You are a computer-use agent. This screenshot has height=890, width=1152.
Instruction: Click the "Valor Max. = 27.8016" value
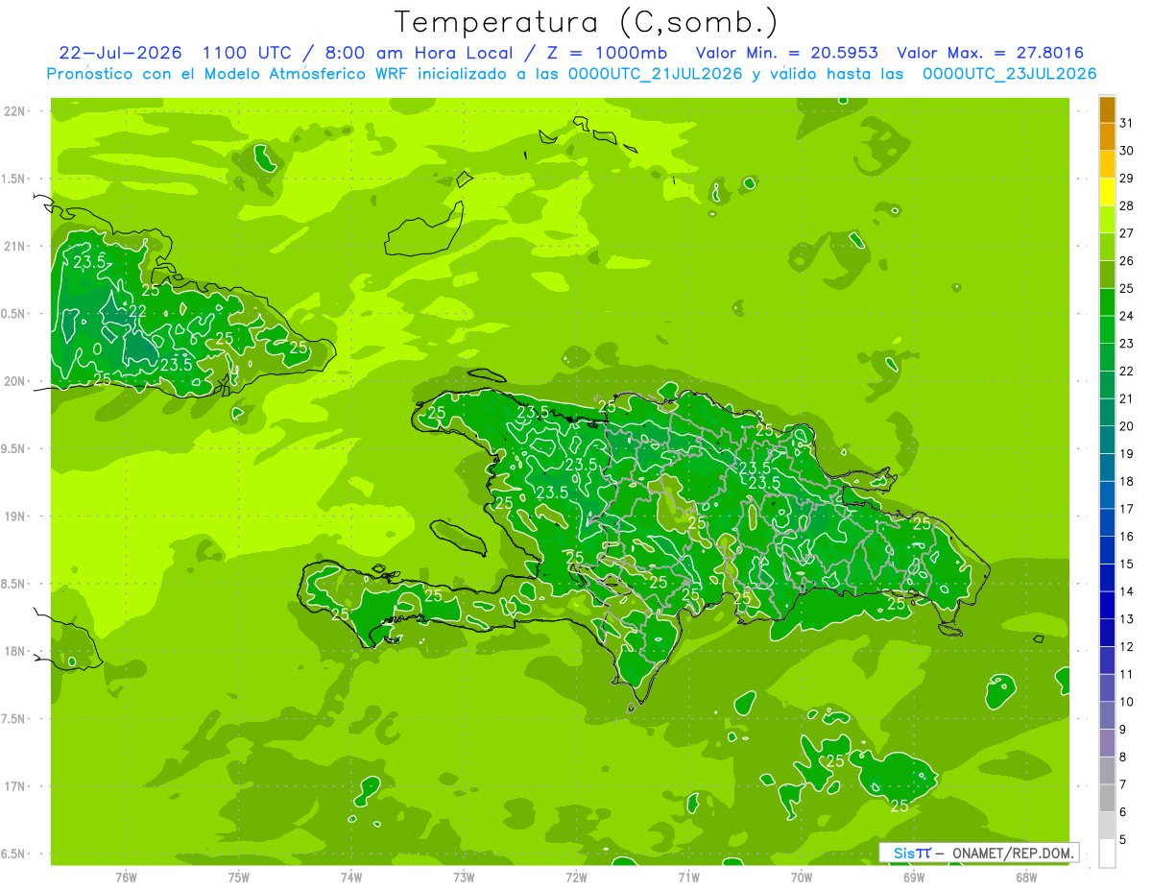[x=990, y=53]
